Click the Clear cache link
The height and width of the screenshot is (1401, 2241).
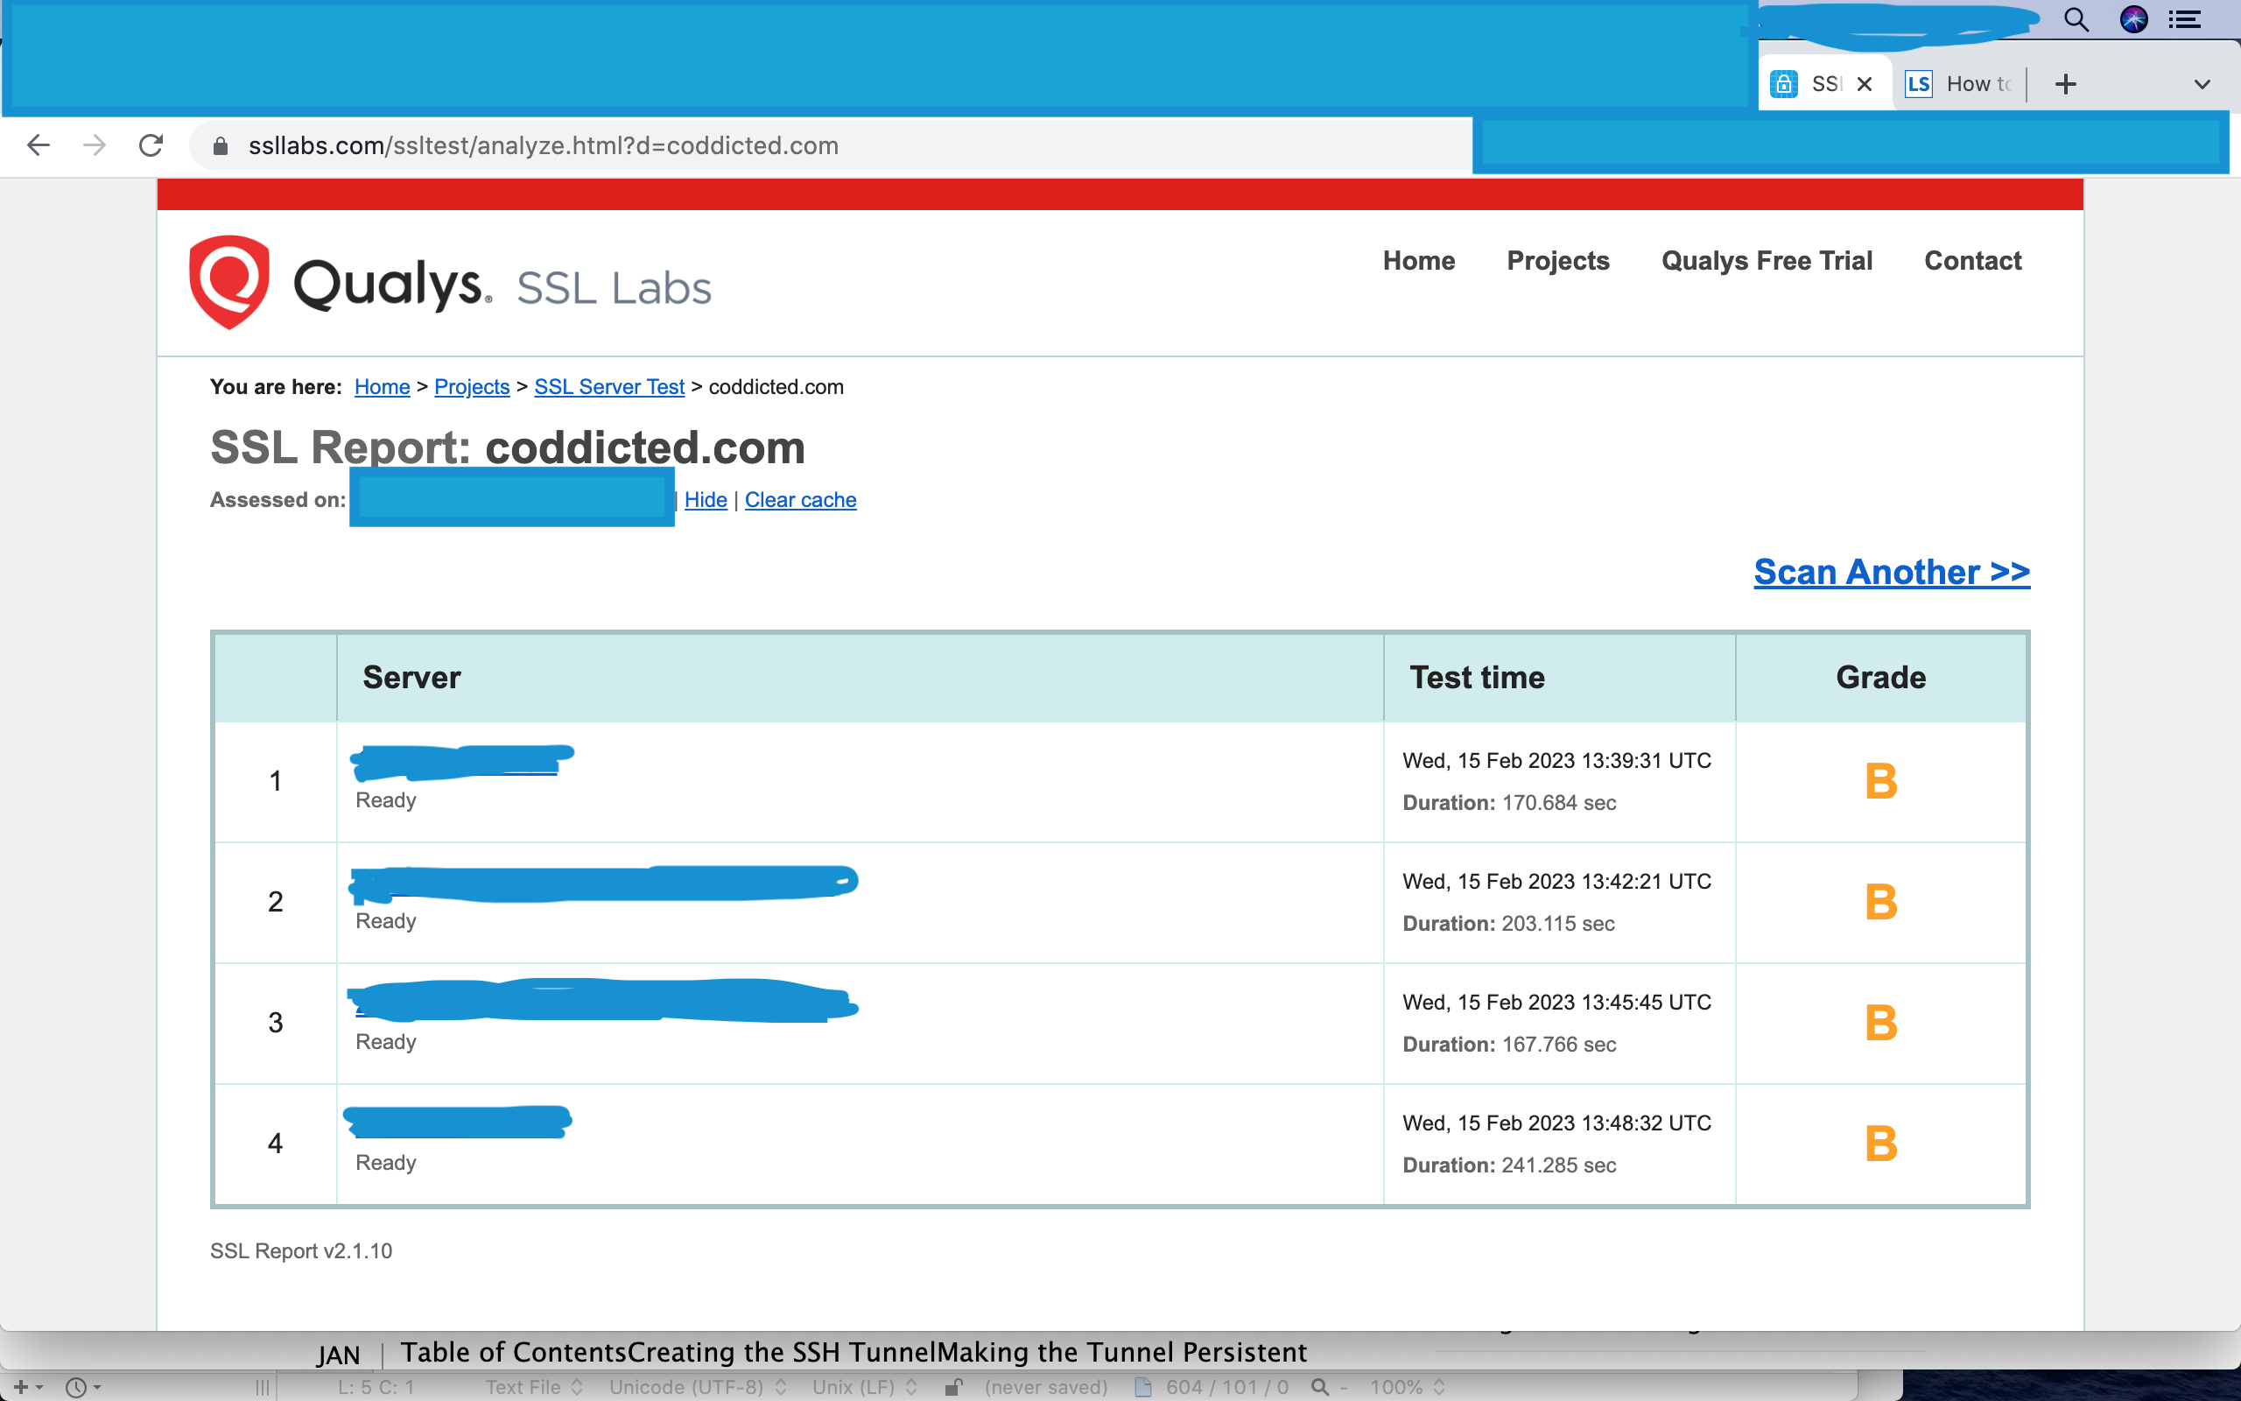point(800,500)
